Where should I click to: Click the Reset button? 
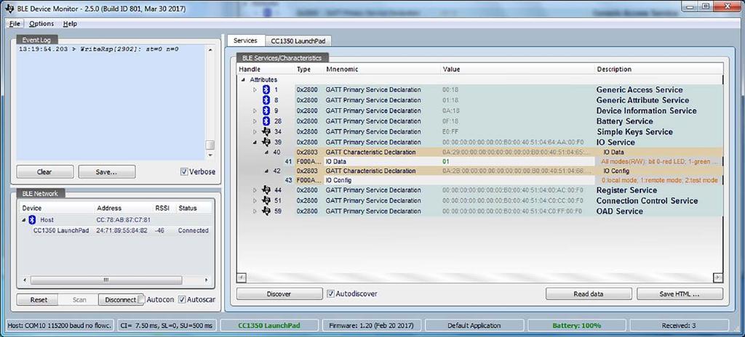pos(39,299)
